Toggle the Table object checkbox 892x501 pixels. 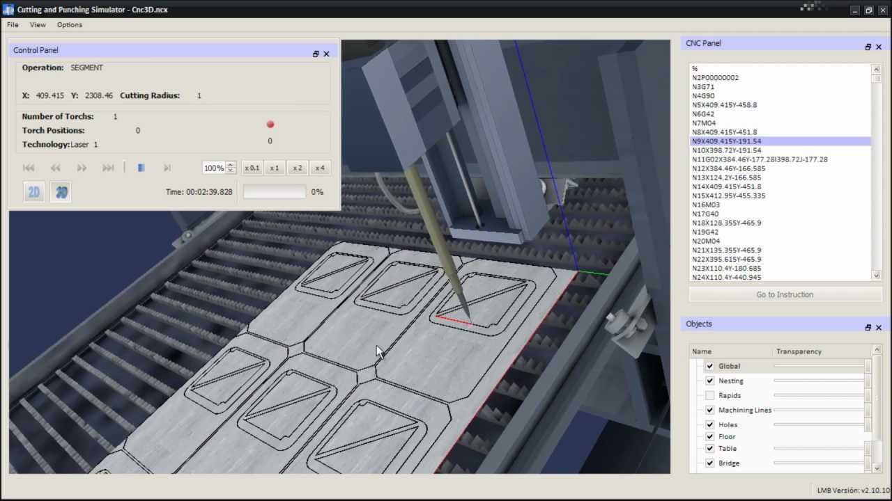pos(709,448)
